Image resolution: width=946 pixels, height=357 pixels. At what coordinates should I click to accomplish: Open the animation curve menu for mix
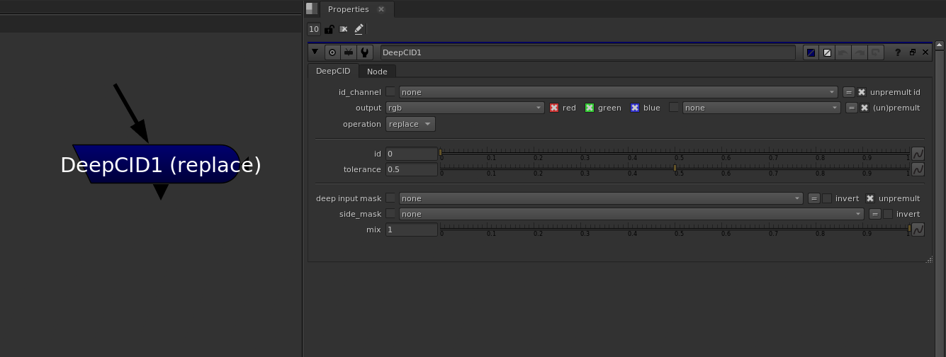coord(918,229)
